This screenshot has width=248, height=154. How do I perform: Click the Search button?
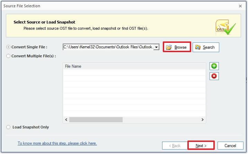pos(206,47)
